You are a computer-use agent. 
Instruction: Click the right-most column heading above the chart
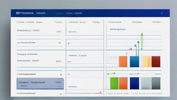tap(157, 22)
